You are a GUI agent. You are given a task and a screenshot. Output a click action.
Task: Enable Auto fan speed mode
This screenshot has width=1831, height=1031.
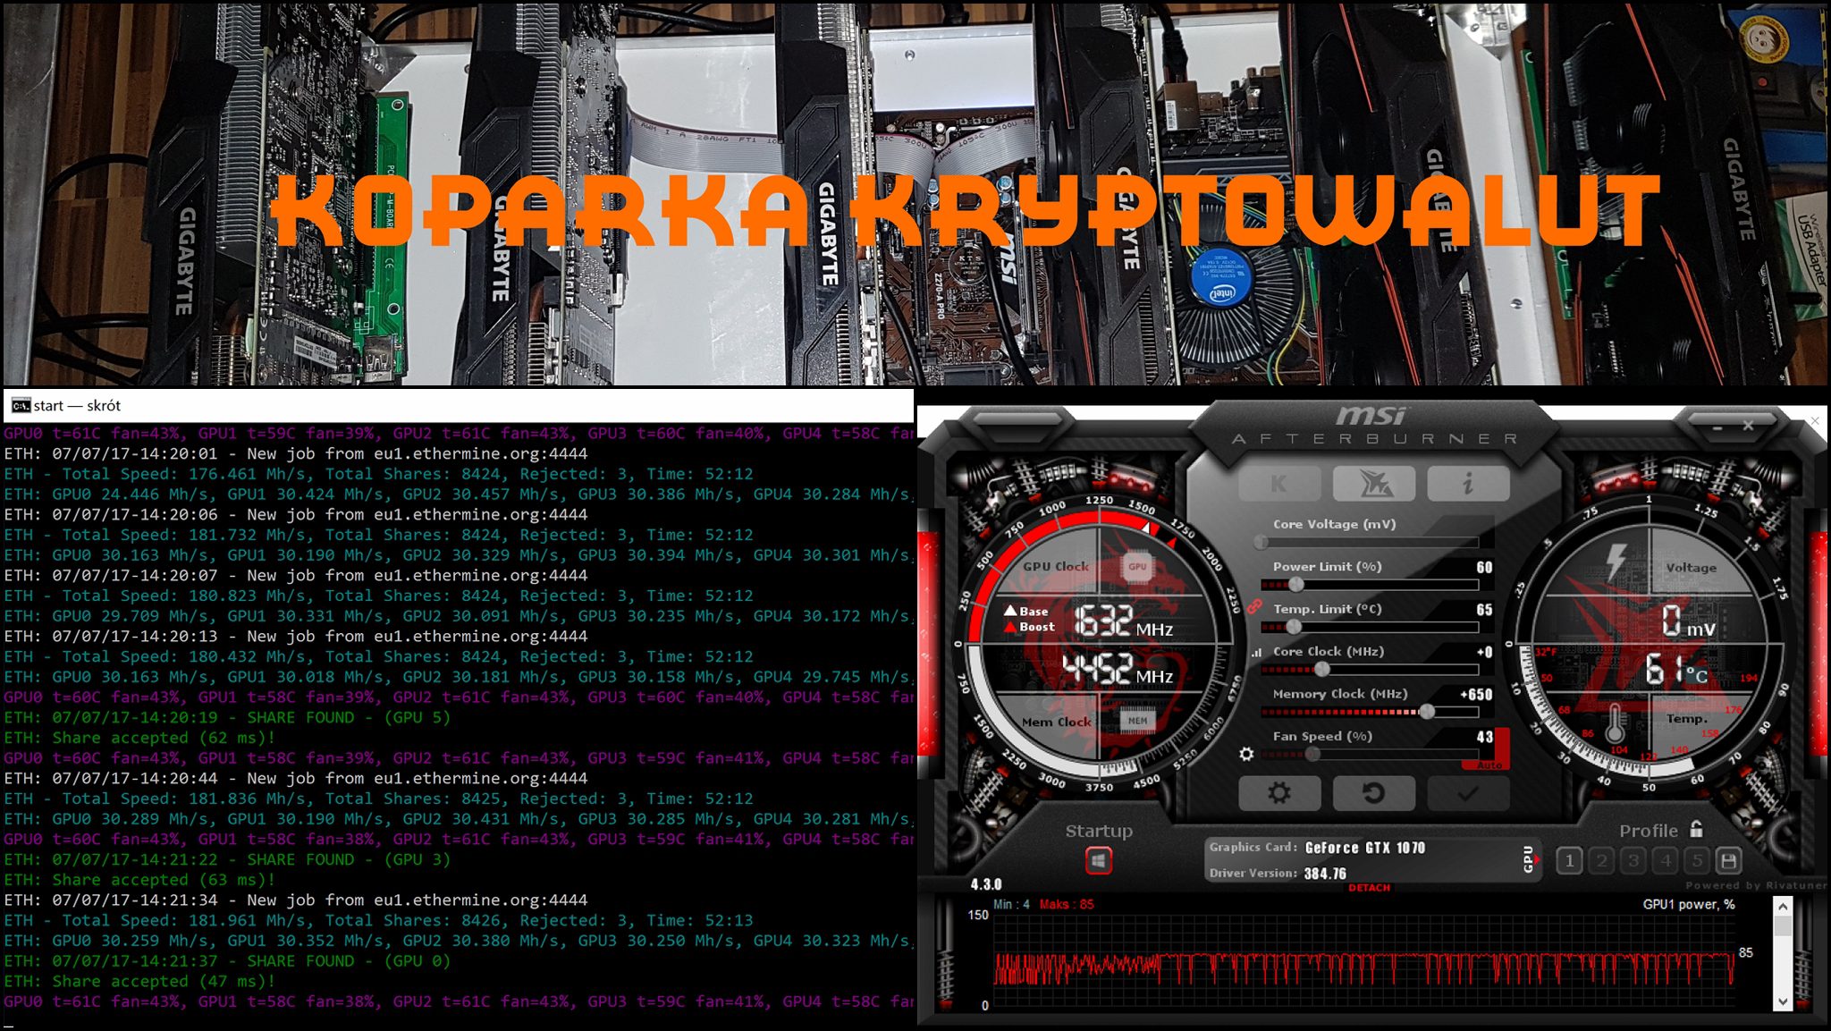(x=1488, y=765)
